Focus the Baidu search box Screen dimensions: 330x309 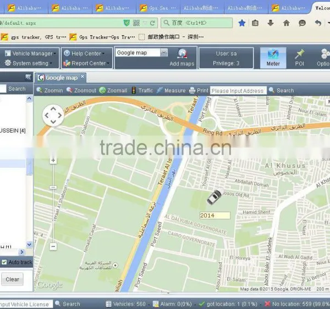196,23
